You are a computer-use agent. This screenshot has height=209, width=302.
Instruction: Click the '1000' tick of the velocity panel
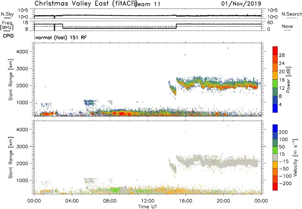point(22,180)
